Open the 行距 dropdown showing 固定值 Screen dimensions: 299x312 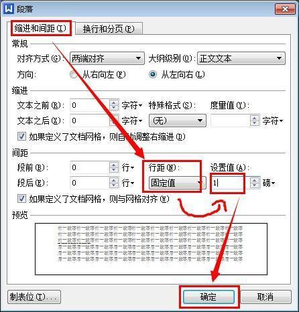click(x=178, y=183)
